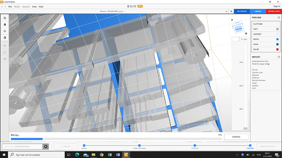
Task: Click the vertical layer preview slider handle
Action: [246, 128]
